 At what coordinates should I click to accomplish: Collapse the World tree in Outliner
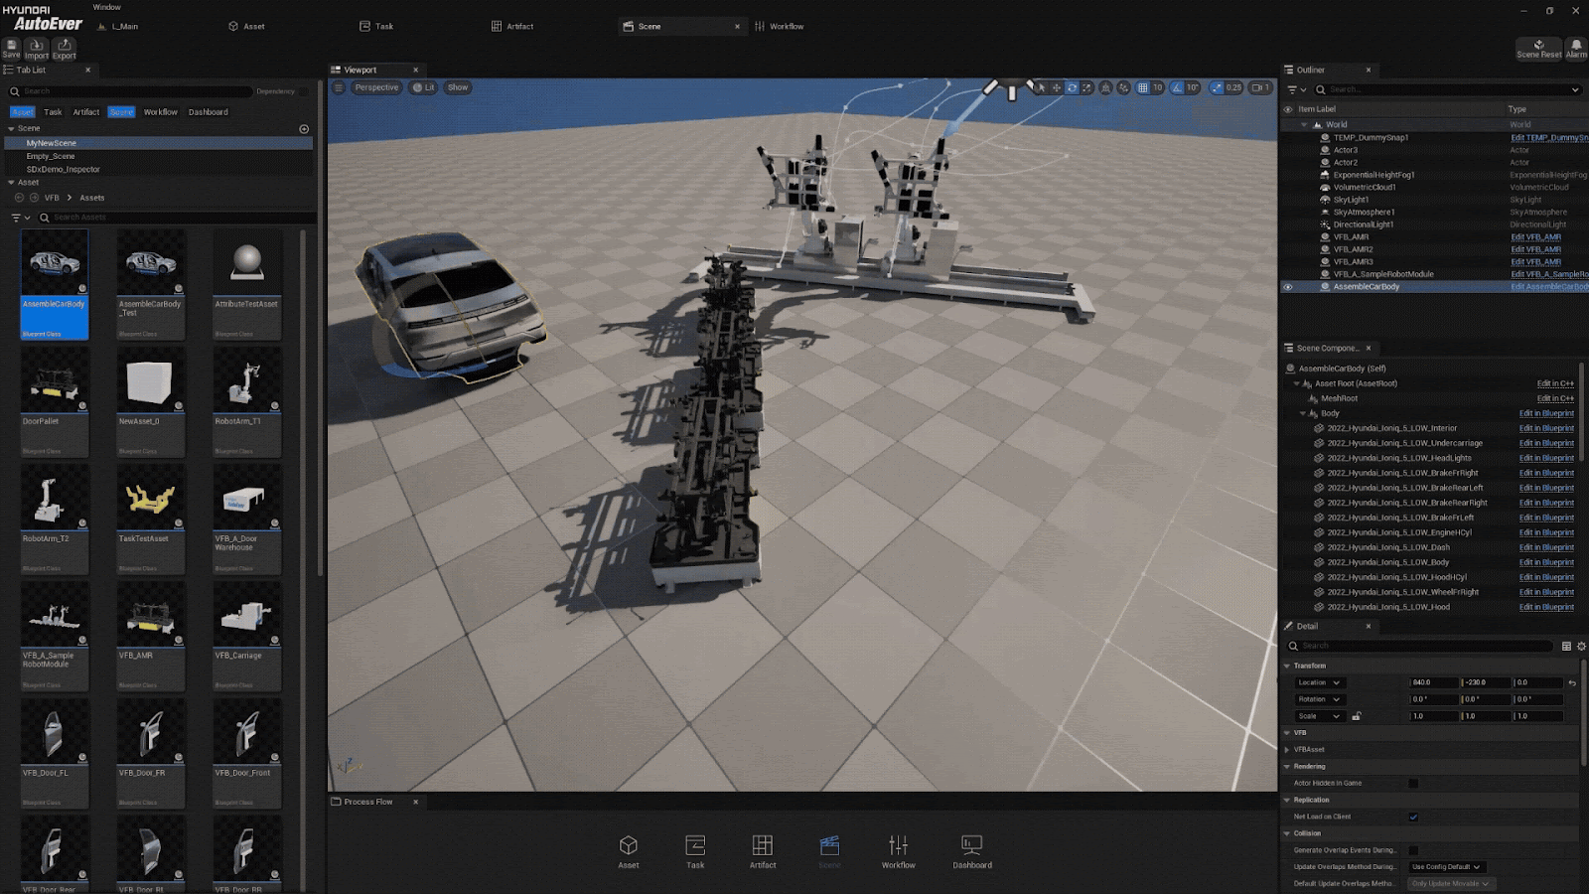point(1304,125)
